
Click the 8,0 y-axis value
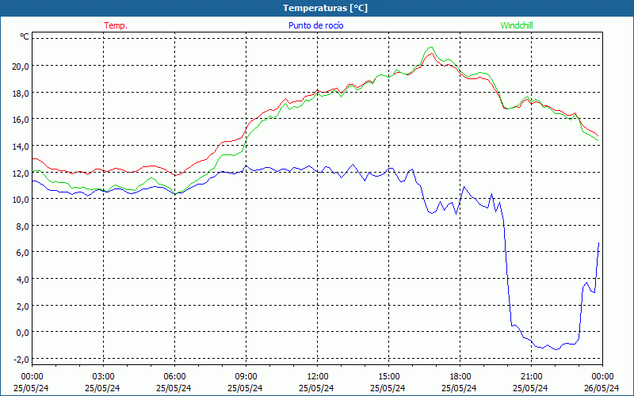(x=22, y=227)
